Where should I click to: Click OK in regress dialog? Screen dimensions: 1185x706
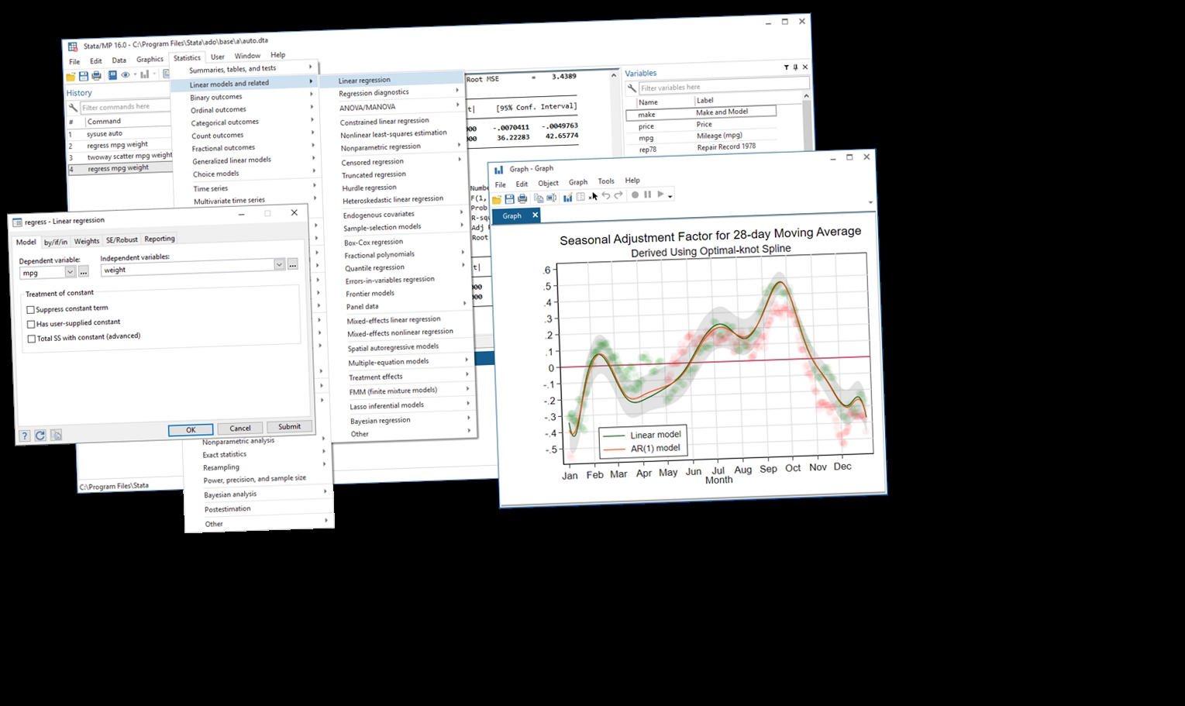point(191,429)
